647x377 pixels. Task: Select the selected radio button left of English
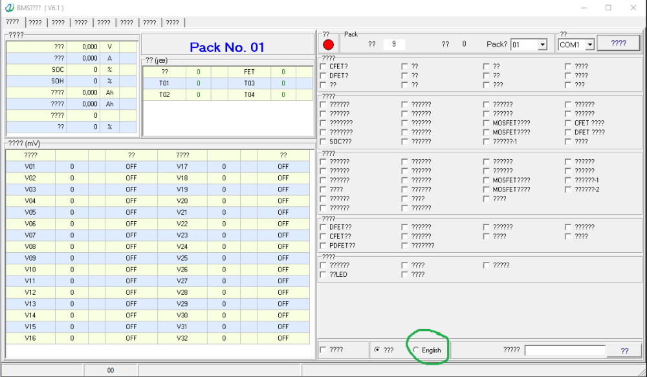point(377,350)
